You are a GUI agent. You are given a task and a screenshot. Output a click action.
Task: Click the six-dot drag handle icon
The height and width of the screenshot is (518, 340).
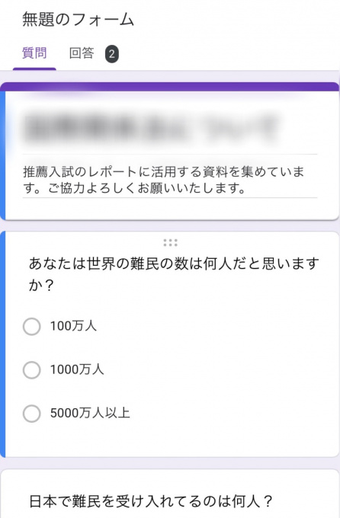pyautogui.click(x=170, y=243)
